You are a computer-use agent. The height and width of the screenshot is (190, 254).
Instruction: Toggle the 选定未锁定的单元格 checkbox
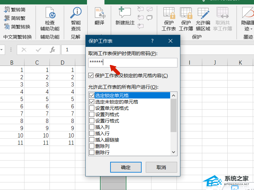coord(92,102)
